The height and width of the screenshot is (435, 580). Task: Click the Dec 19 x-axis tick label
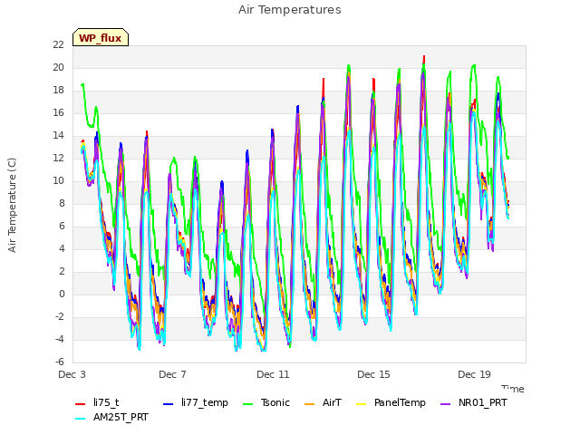point(474,374)
